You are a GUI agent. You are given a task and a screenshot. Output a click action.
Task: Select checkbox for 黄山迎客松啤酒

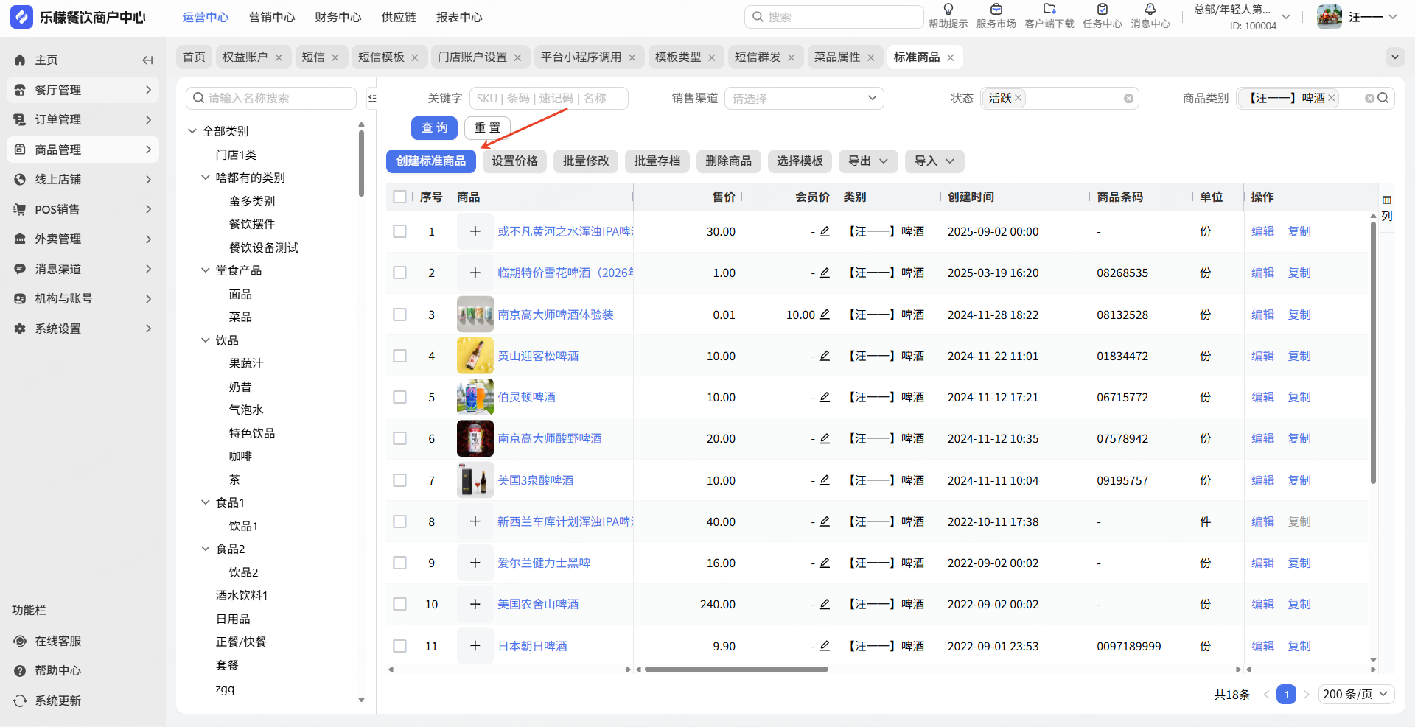400,356
